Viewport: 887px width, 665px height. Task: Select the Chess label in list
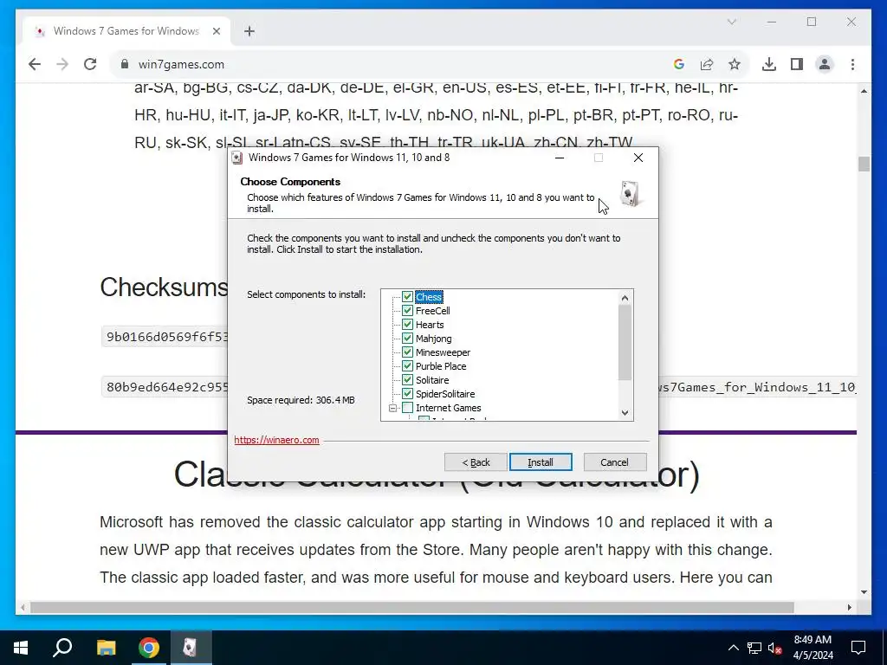tap(429, 297)
